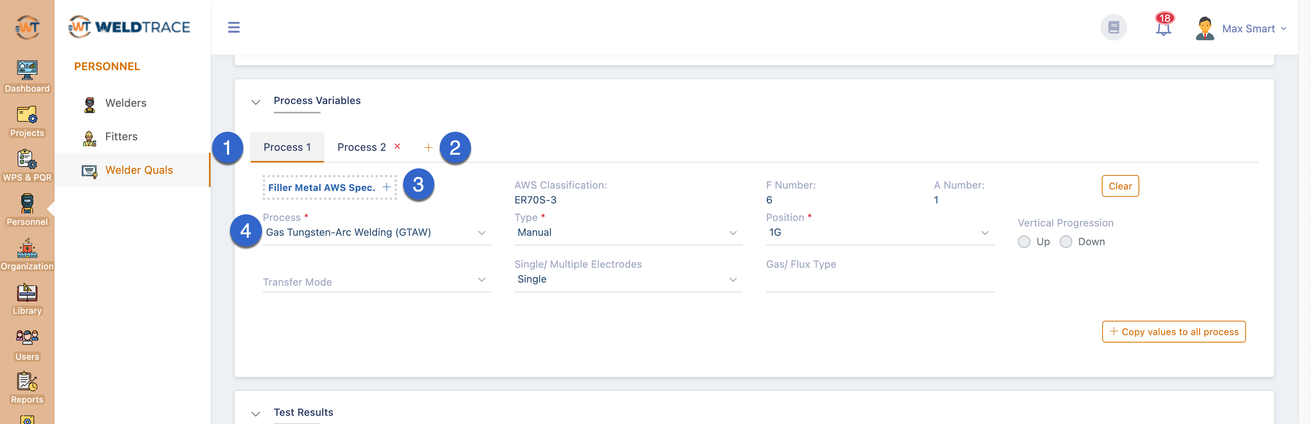Click the Gas/ Flux Type input field

tap(880, 280)
